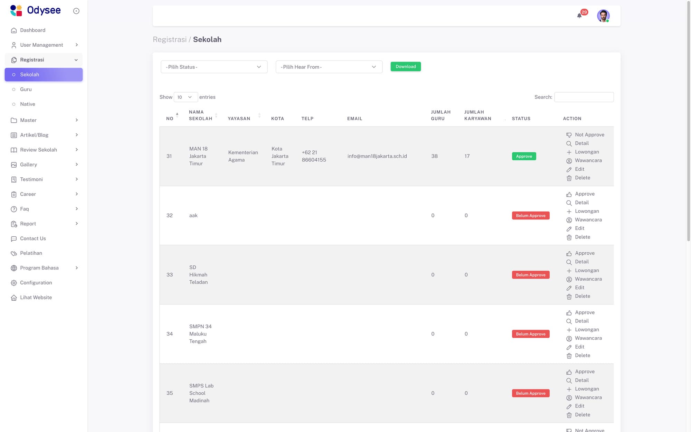Click the Wawancara person icon for MAN 18 row
The image size is (691, 432).
point(569,161)
